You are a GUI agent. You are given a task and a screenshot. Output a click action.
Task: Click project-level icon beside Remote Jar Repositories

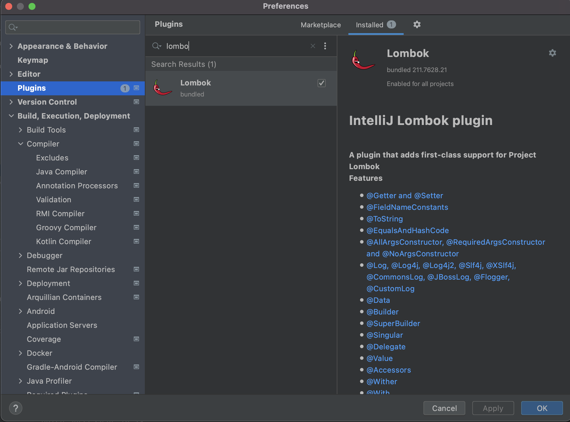[x=136, y=269]
